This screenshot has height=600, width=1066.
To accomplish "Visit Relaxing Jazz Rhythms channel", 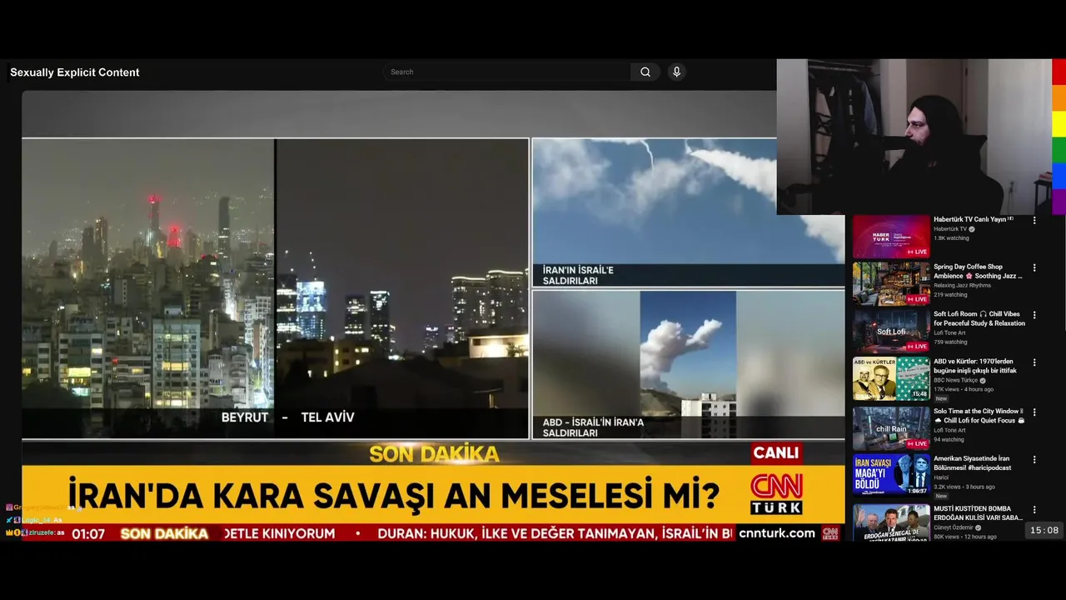I will click(x=962, y=285).
